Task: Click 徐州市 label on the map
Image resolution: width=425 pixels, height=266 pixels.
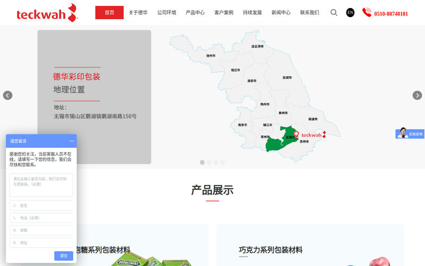Action: (x=210, y=56)
